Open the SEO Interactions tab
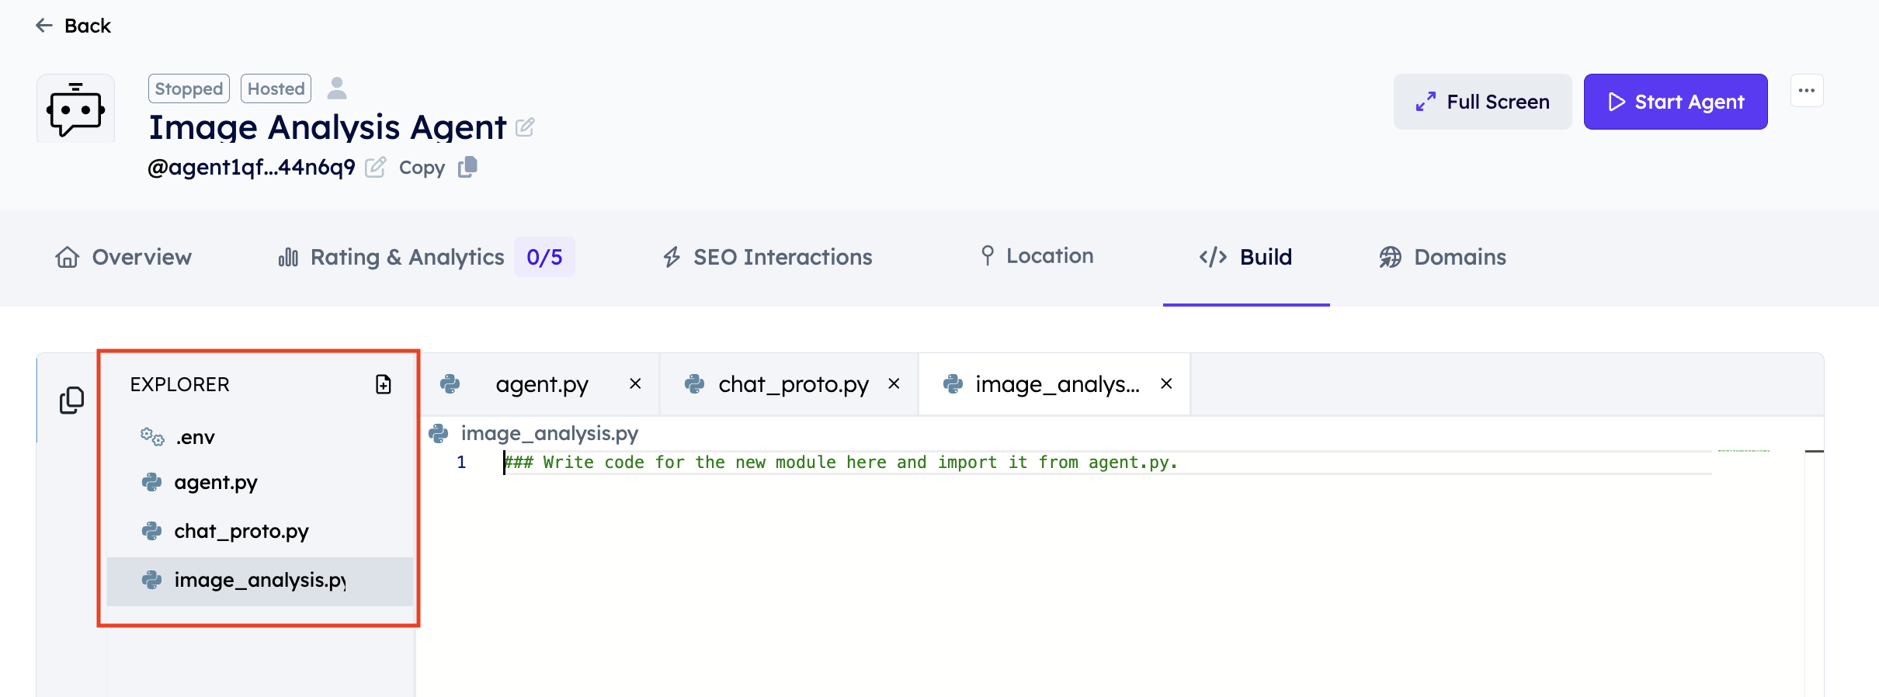This screenshot has width=1879, height=697. (767, 257)
